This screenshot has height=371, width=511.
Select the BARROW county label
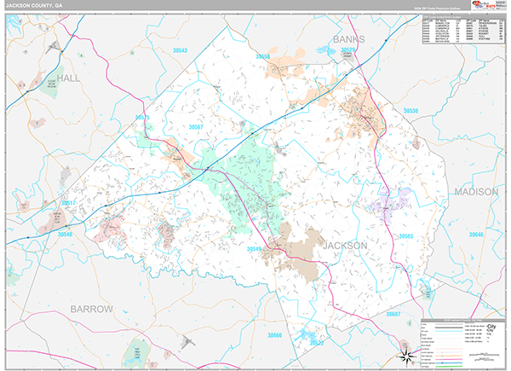pyautogui.click(x=92, y=309)
